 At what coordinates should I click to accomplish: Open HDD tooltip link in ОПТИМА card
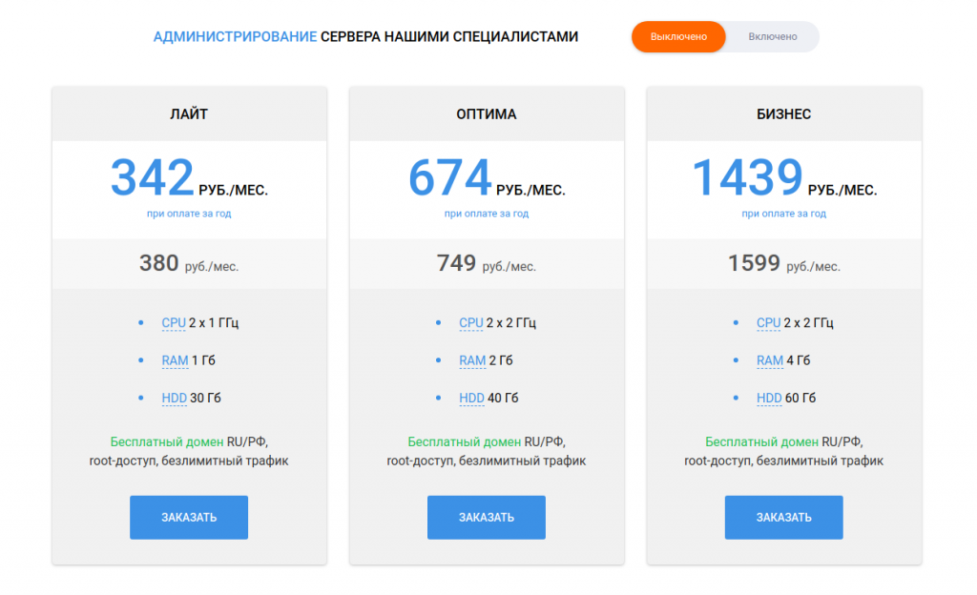(x=471, y=398)
